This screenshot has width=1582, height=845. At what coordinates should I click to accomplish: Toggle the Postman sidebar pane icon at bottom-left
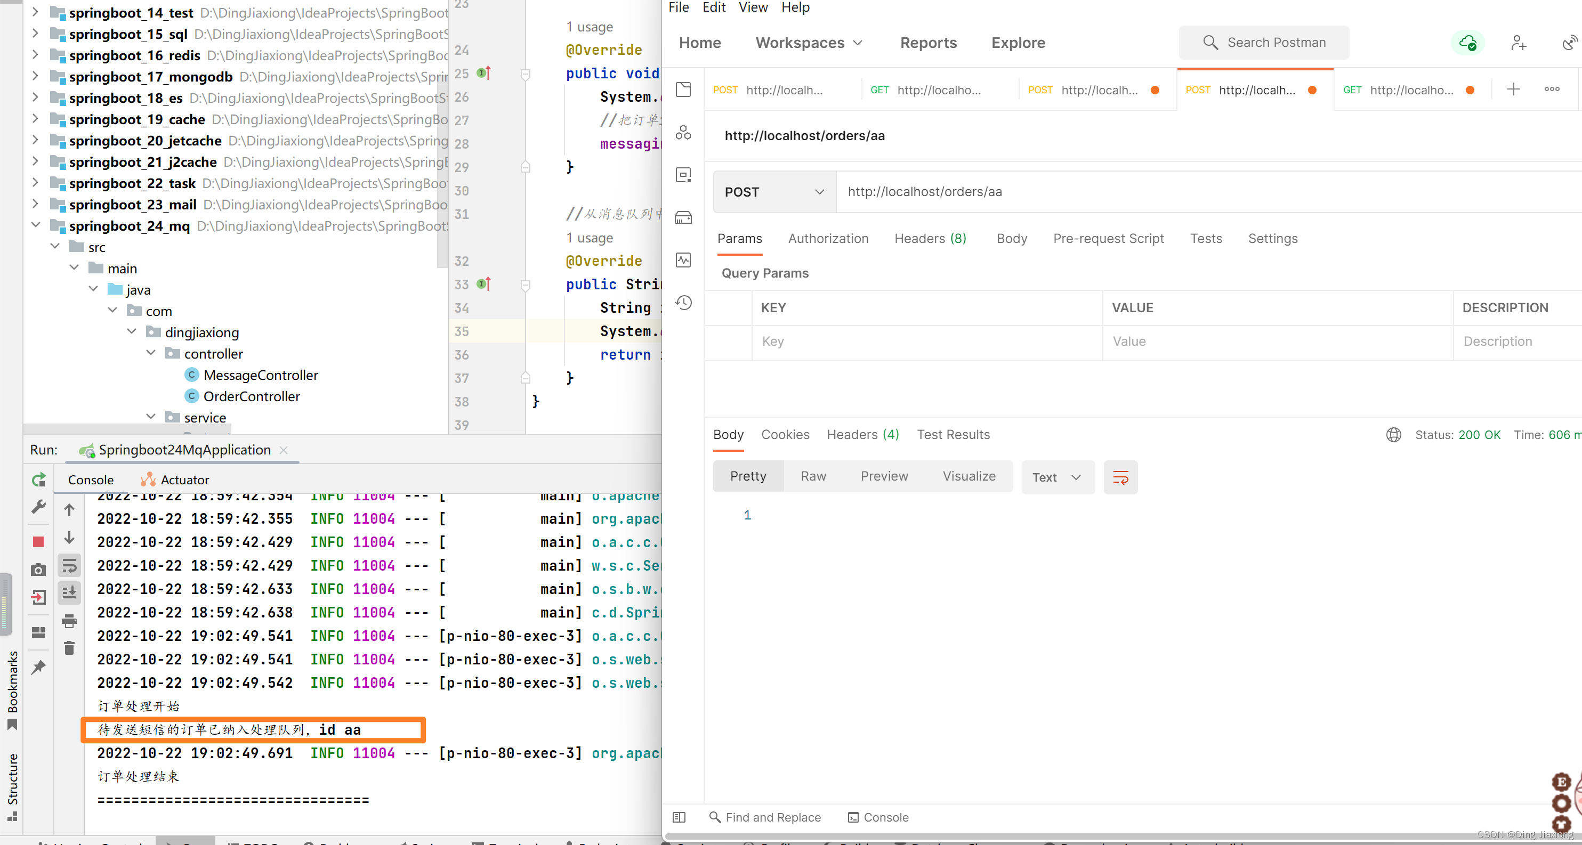point(679,817)
